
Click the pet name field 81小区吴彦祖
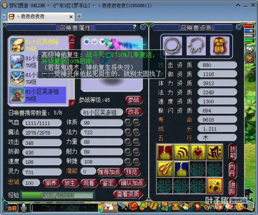(x=101, y=113)
